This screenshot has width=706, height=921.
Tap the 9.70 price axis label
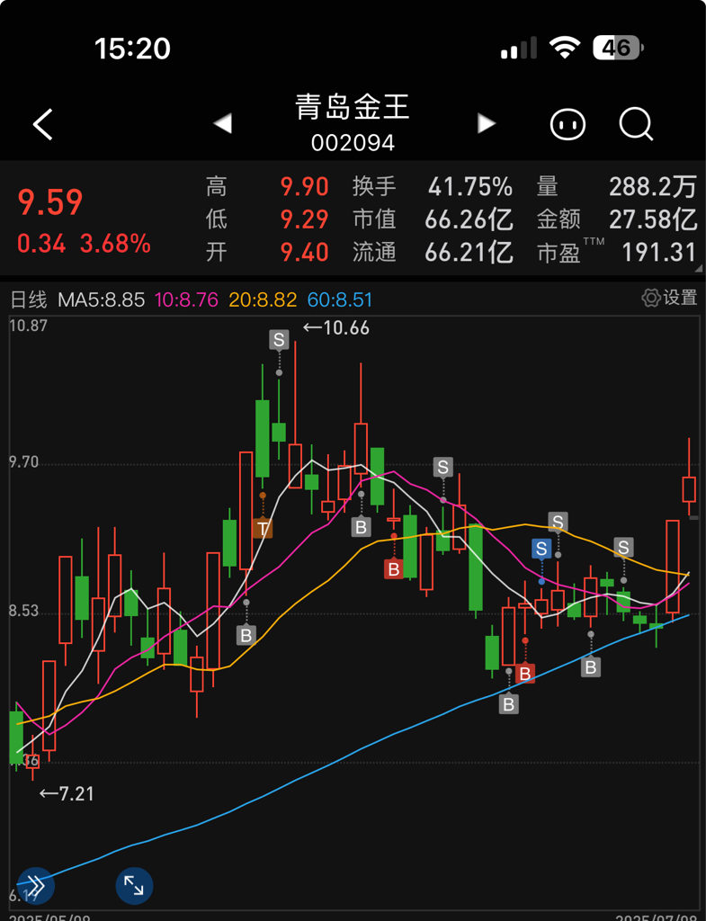point(24,462)
